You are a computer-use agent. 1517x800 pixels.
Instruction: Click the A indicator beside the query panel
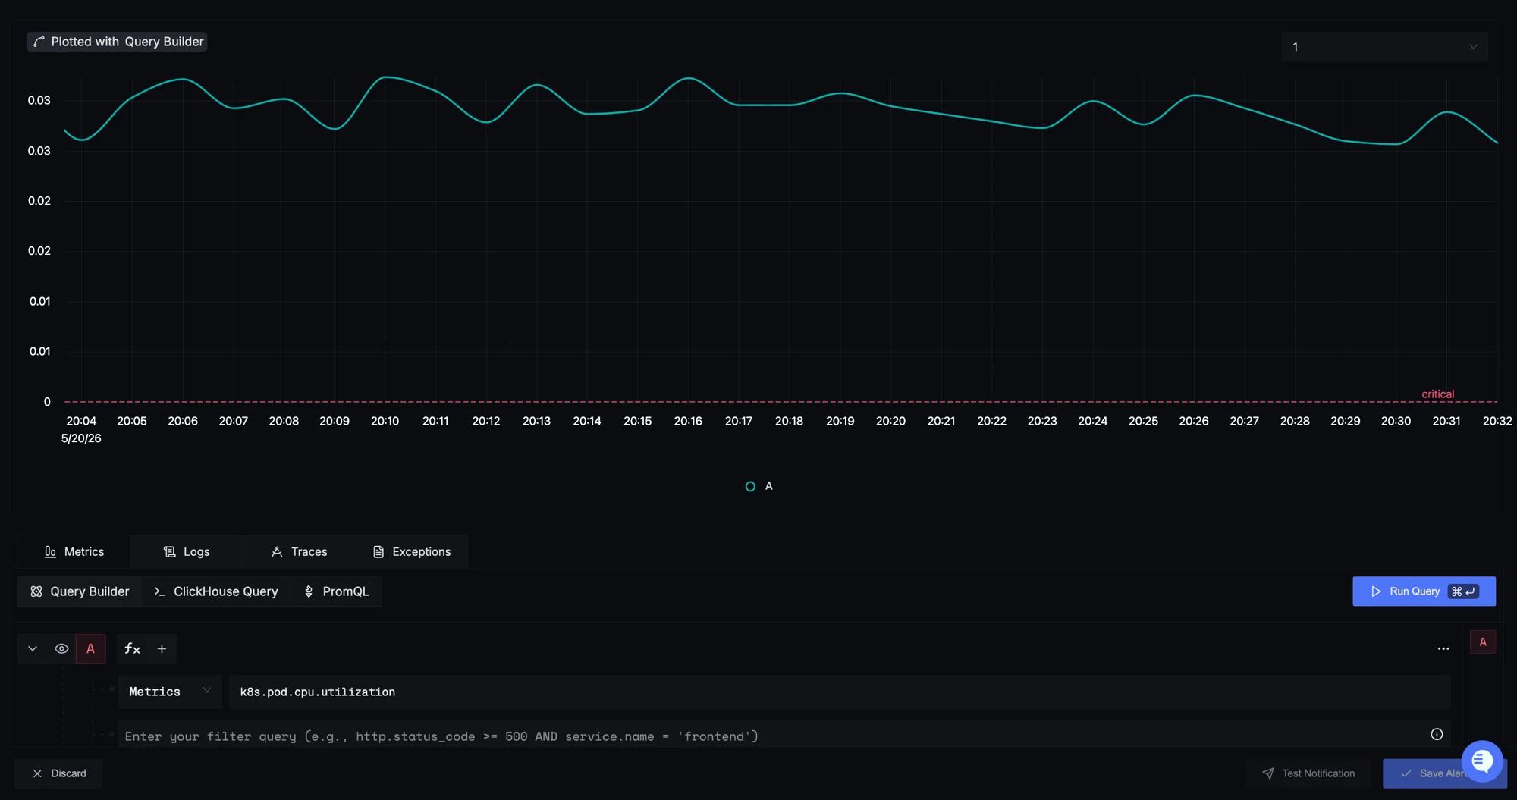[x=1483, y=642]
